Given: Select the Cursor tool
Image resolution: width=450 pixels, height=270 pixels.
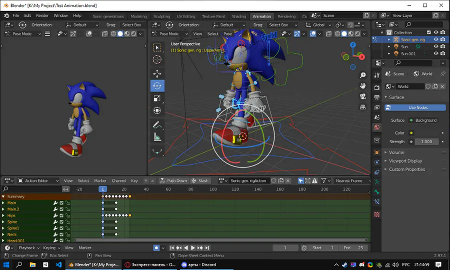Looking at the screenshot, I should click(157, 59).
